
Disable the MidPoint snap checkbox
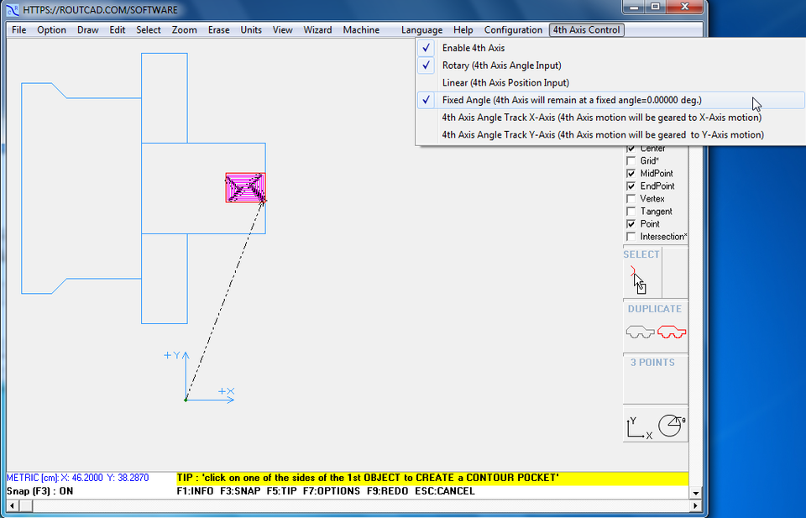point(631,173)
